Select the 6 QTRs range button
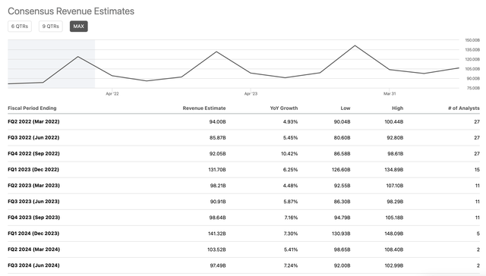Image resolution: width=486 pixels, height=276 pixels. click(x=20, y=27)
